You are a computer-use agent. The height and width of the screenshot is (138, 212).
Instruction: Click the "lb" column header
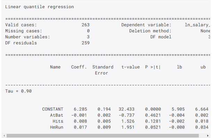(x=179, y=67)
